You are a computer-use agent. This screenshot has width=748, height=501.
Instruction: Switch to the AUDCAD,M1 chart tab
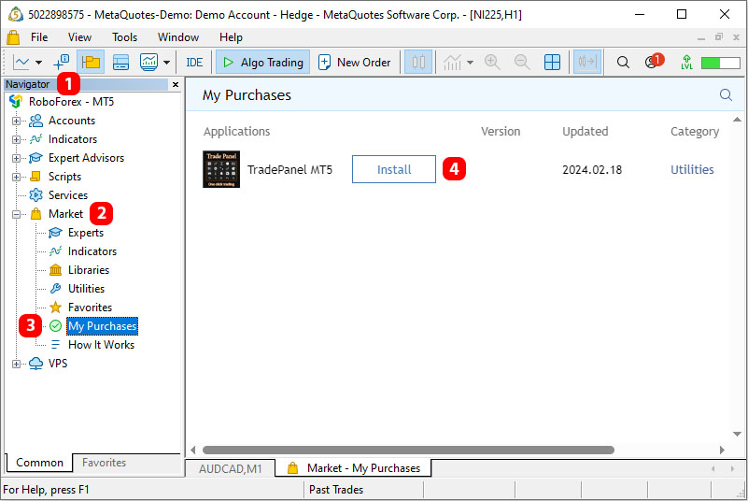(231, 469)
